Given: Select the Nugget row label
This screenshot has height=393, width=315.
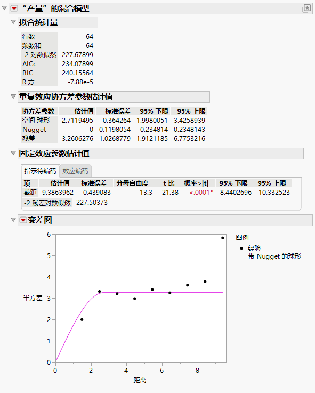Looking at the screenshot, I should (x=34, y=130).
